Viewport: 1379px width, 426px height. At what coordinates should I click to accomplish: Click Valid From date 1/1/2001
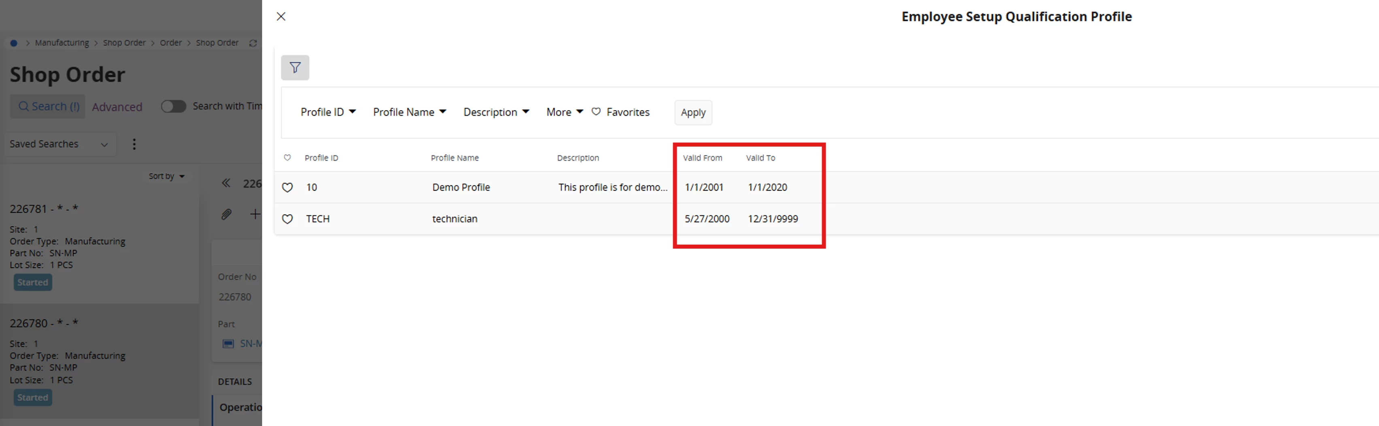click(704, 187)
